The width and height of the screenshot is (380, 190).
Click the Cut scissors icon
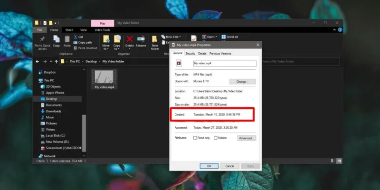76,37
